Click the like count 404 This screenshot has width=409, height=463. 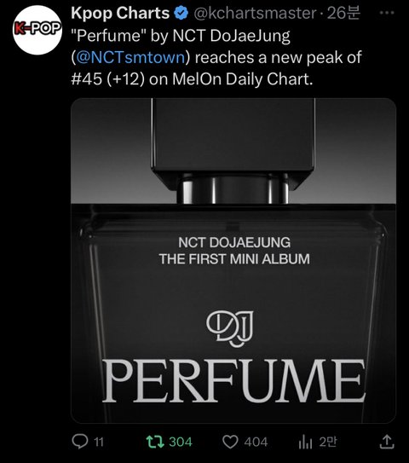(x=256, y=442)
